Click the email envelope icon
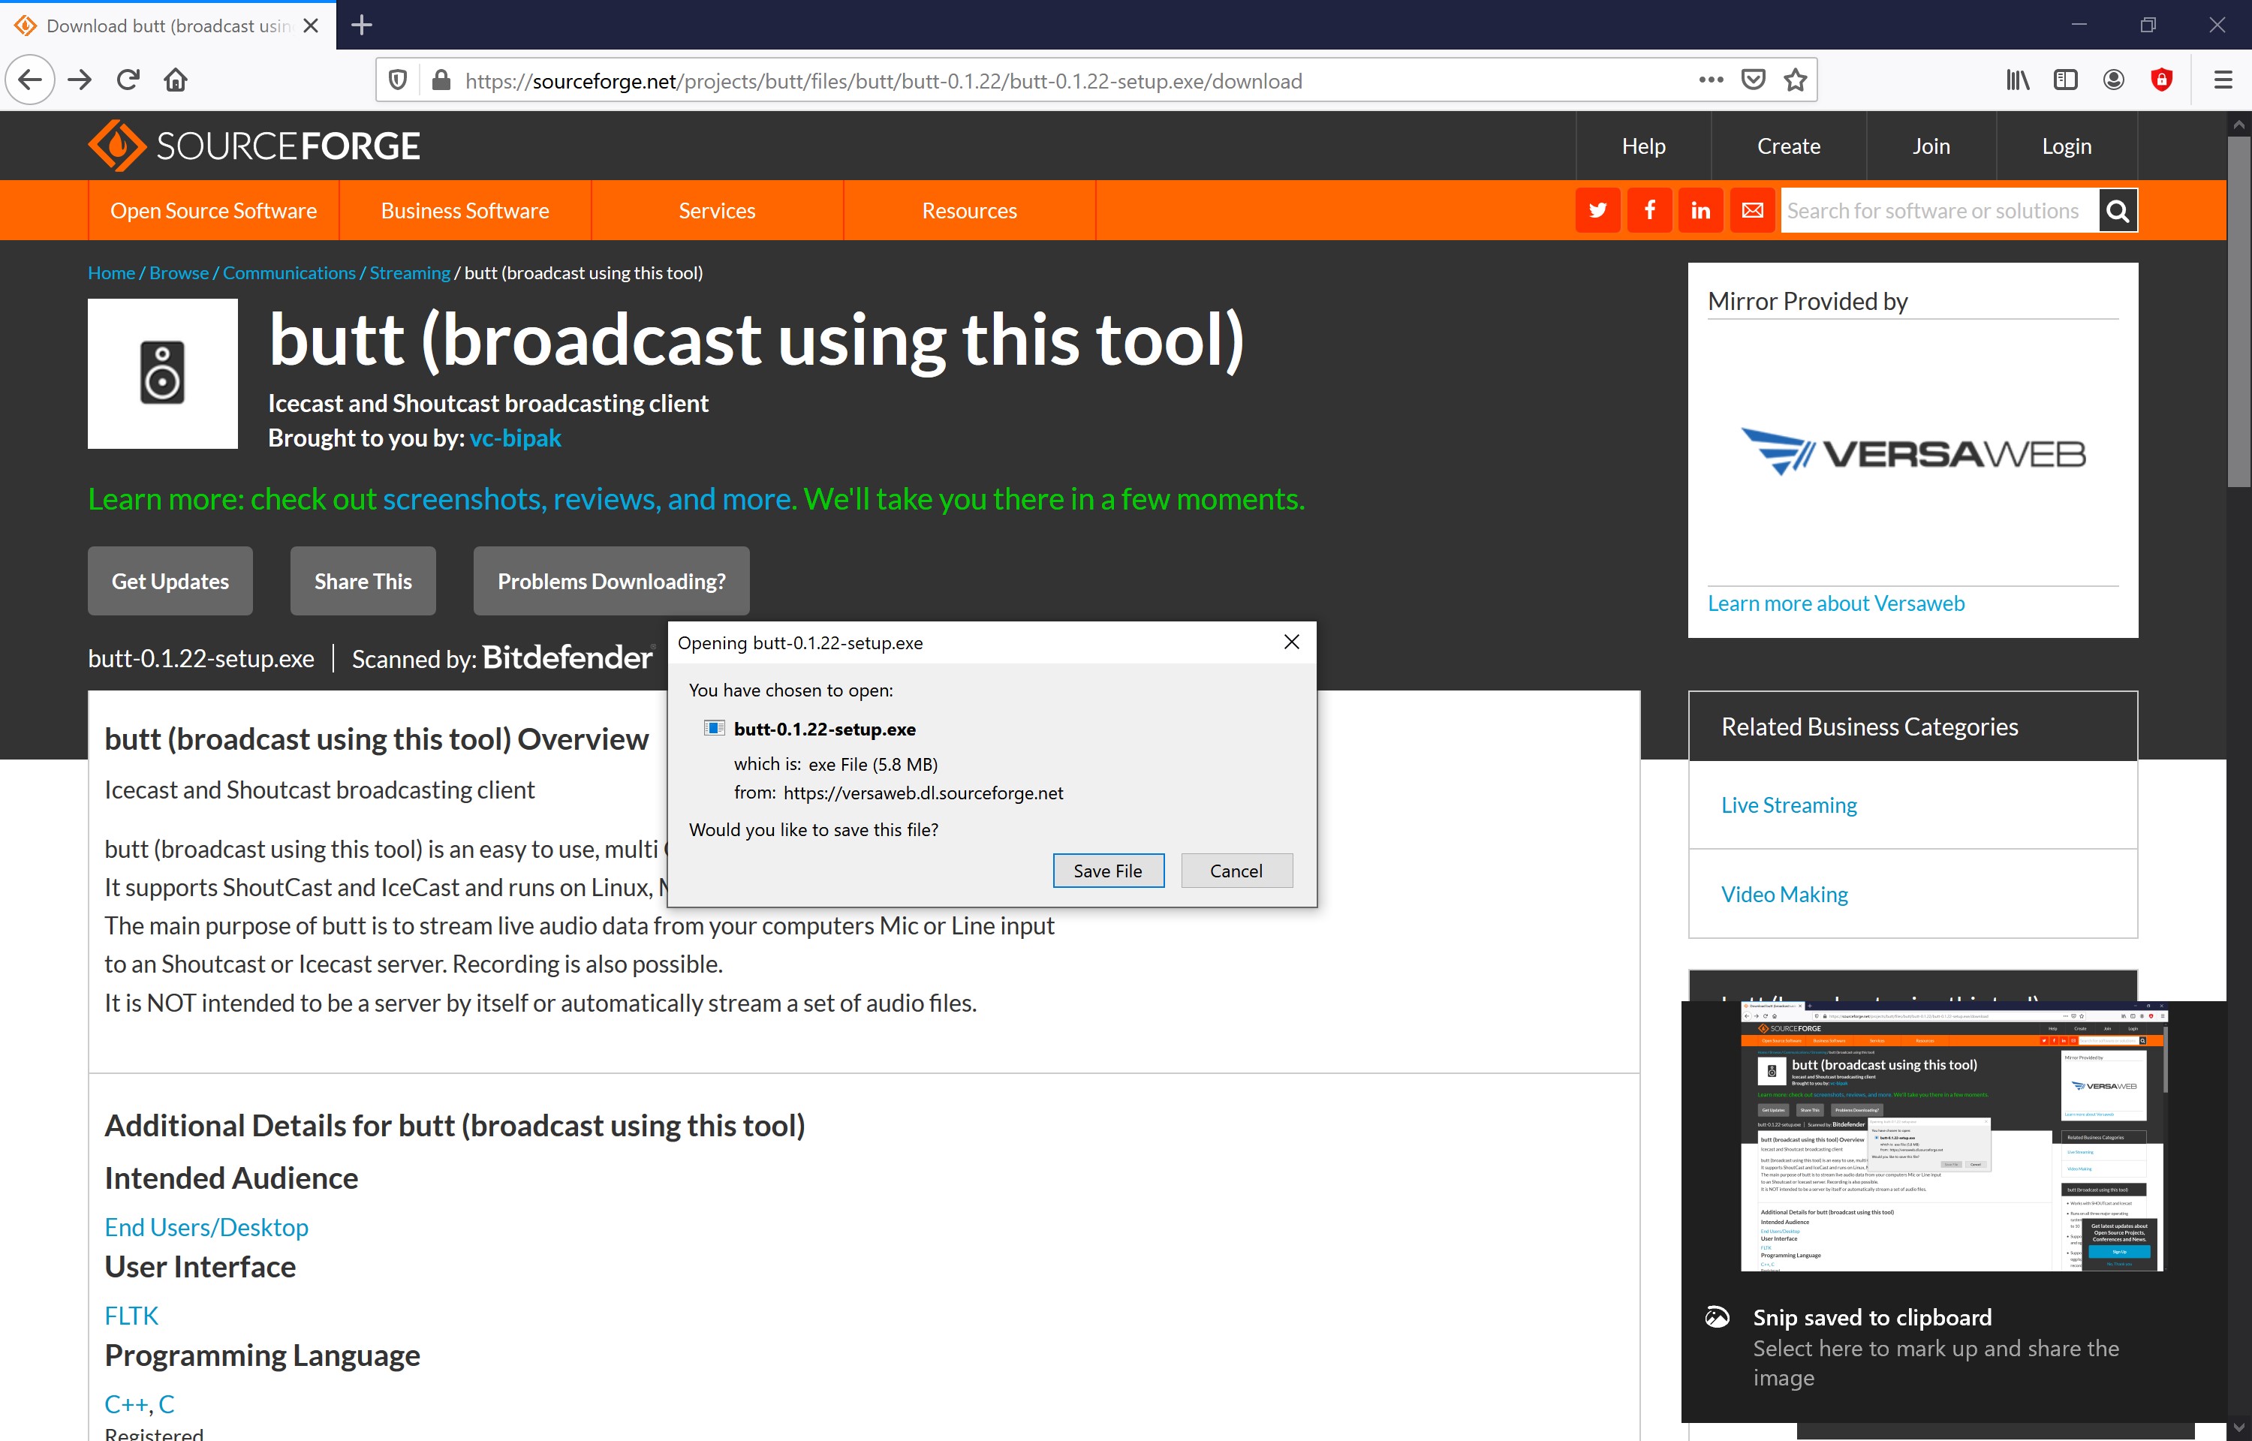 [1752, 211]
